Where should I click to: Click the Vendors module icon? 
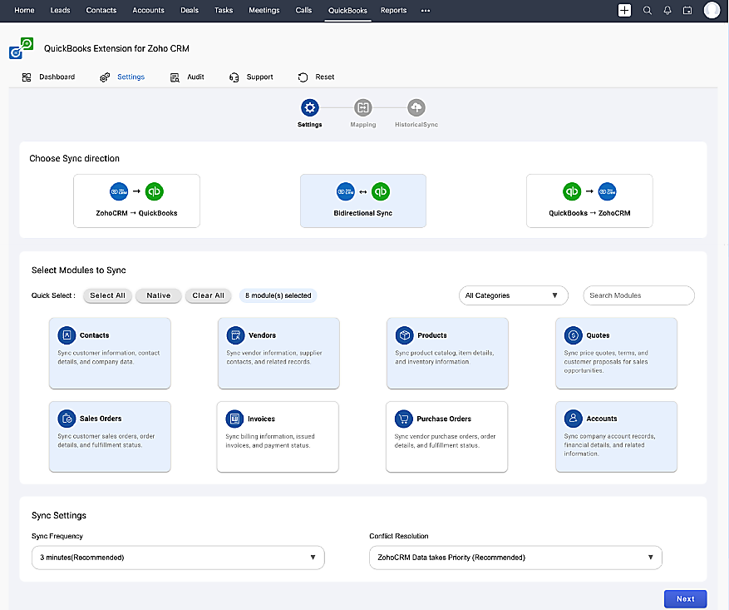coord(235,335)
